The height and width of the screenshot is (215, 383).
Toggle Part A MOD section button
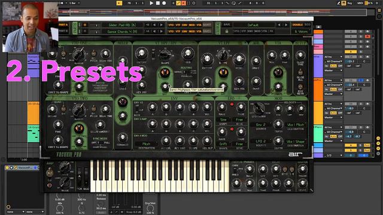(192, 25)
